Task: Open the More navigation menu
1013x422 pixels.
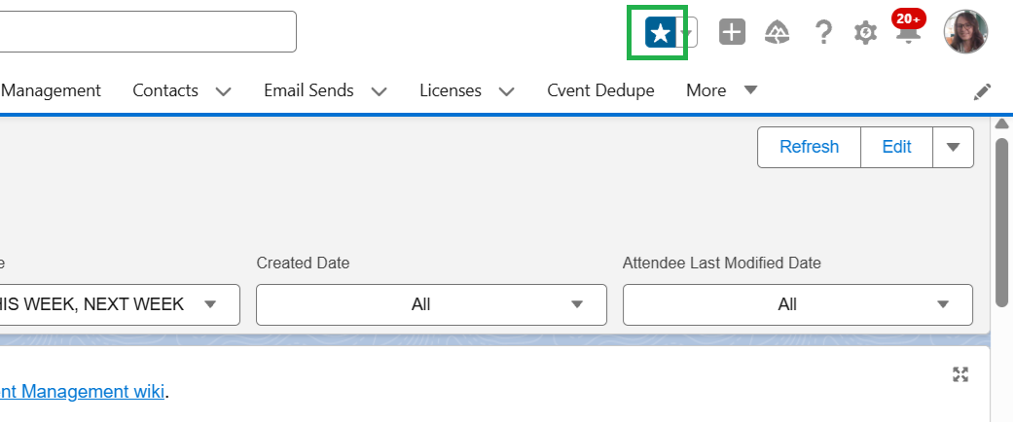Action: point(721,90)
